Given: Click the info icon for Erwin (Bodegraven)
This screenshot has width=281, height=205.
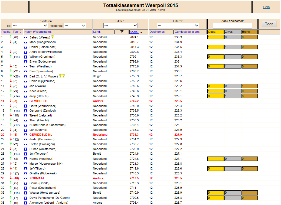Looking at the screenshot, I should pos(26,62).
